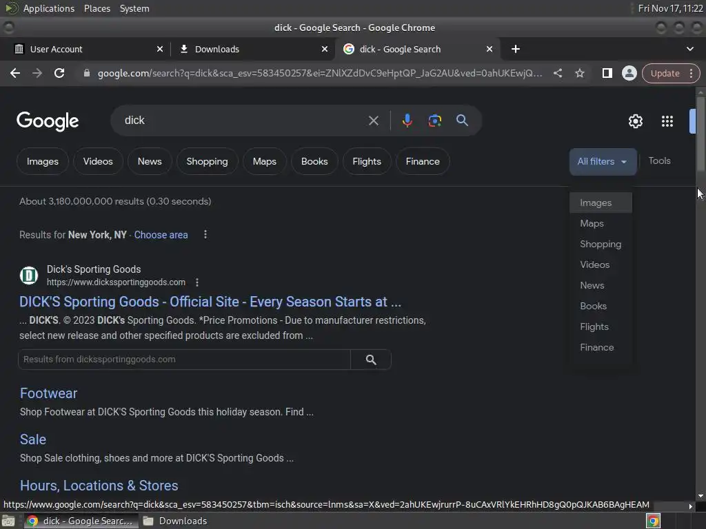This screenshot has width=706, height=529.
Task: Filter results with the Finance chip
Action: click(423, 161)
